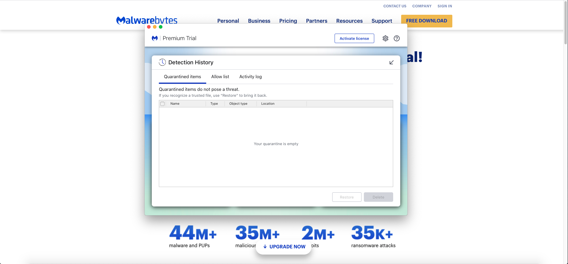Click the Restore button

[347, 197]
